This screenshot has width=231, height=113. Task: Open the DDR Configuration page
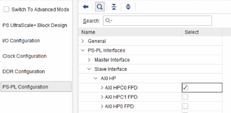[x=24, y=72]
